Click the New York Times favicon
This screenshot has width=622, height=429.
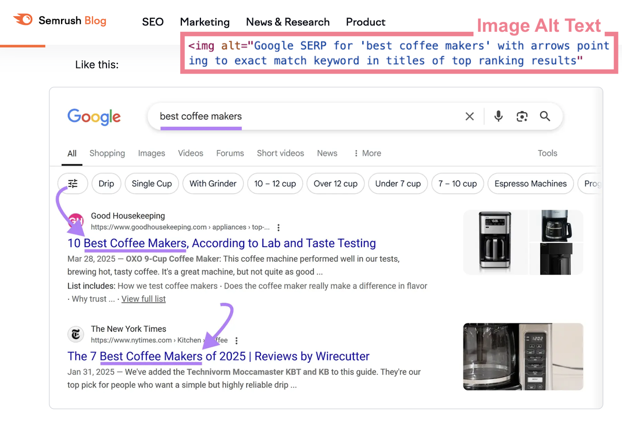[75, 334]
